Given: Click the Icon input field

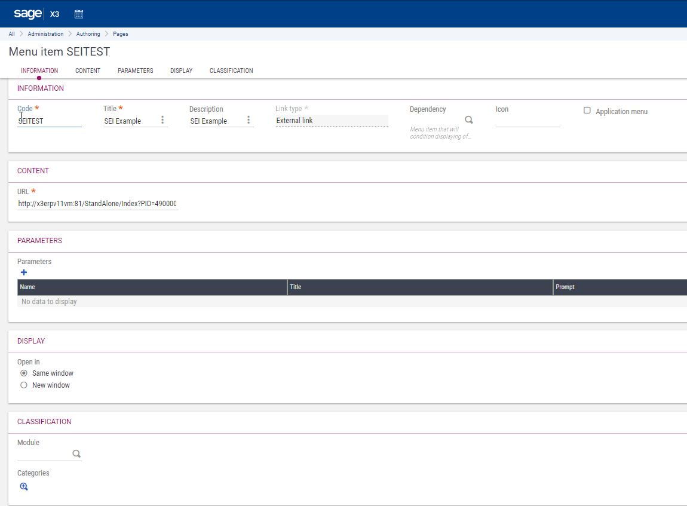Looking at the screenshot, I should (527, 121).
